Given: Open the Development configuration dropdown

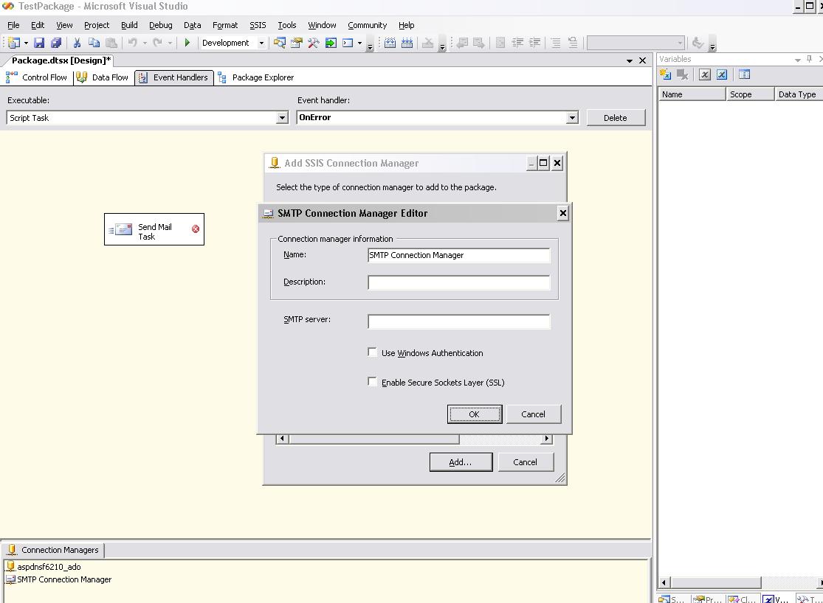Looking at the screenshot, I should coord(261,43).
